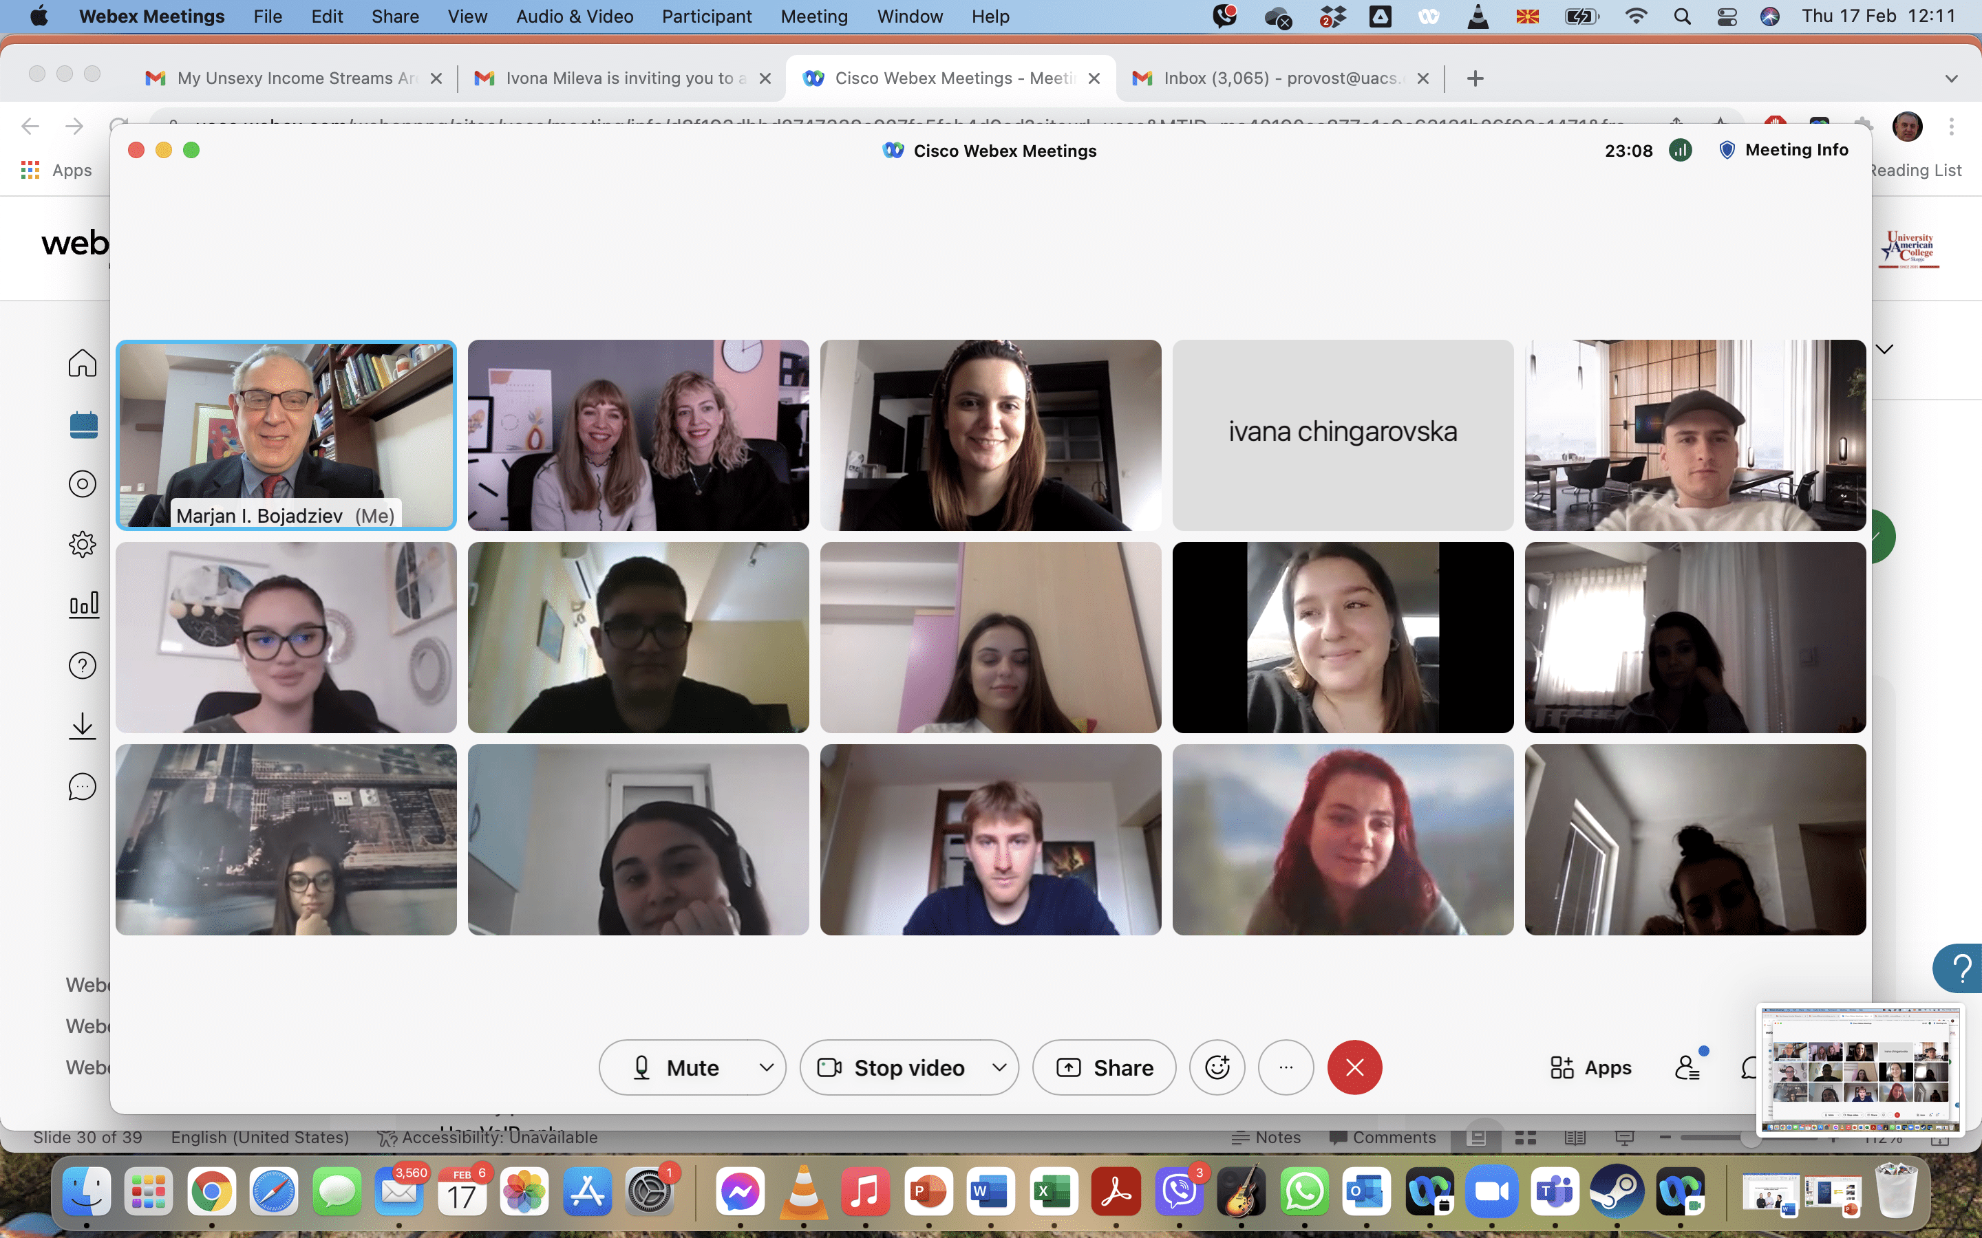Select ivana chingarovska participant tile

1343,435
